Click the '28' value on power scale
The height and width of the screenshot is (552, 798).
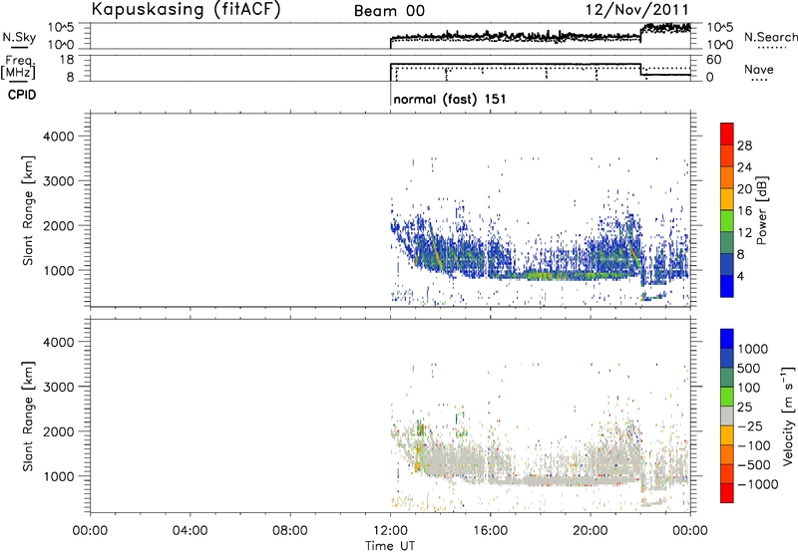click(x=744, y=145)
